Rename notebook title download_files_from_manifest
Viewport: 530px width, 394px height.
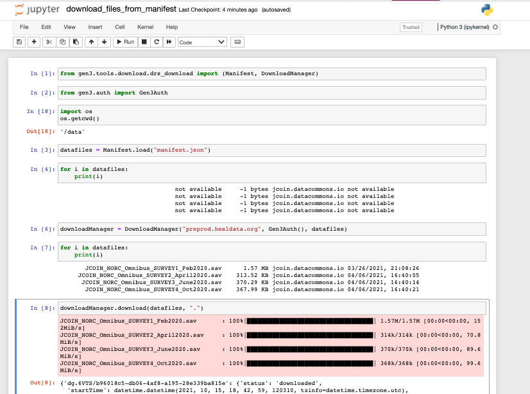coord(121,9)
